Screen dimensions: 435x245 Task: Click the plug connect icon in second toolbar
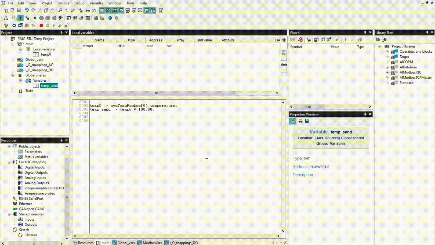(x=20, y=18)
